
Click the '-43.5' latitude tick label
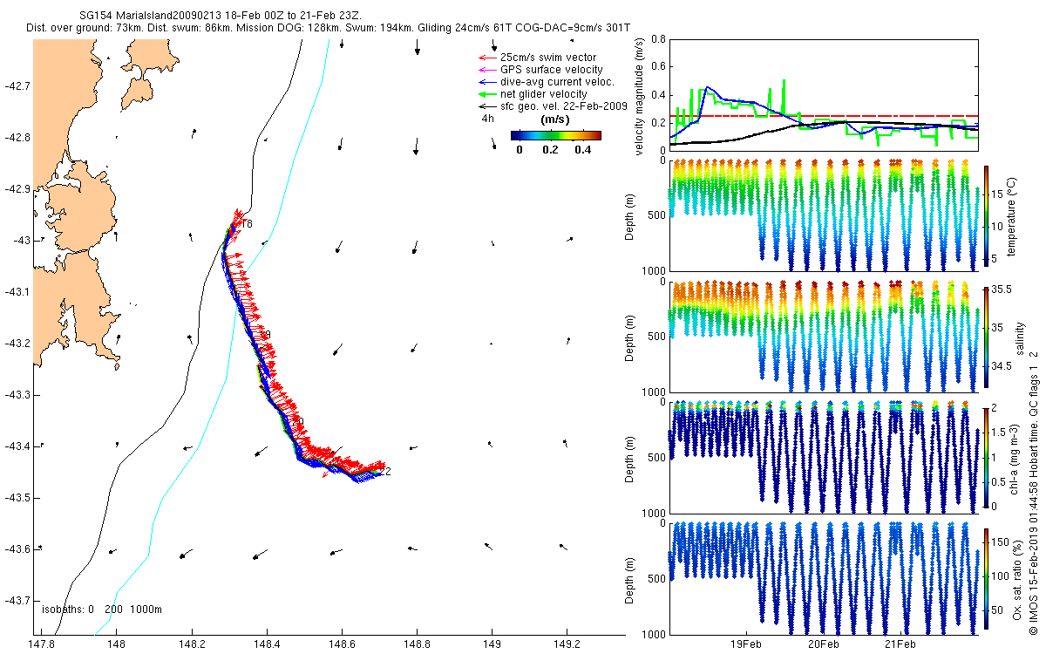tap(17, 497)
